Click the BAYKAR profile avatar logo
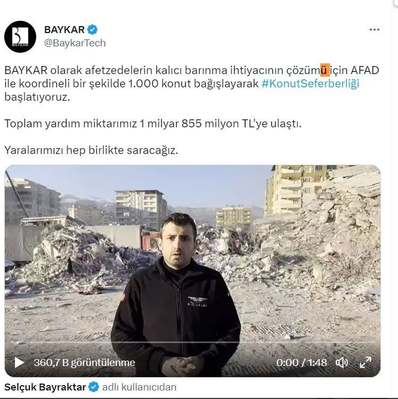Viewport: 398px width, 399px height. pos(20,37)
